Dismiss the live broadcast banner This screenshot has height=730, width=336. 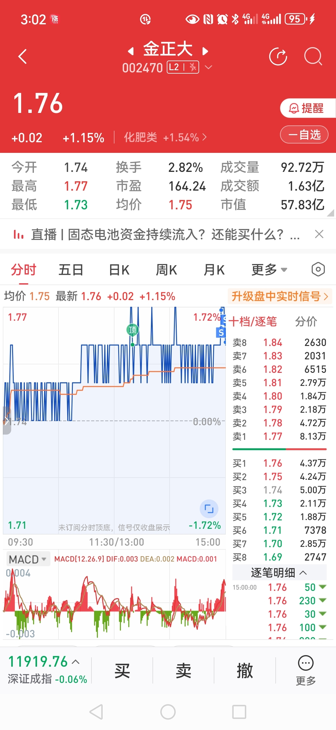point(319,234)
